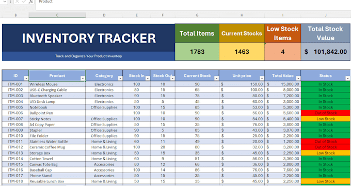This screenshot has height=186, width=351.
Task: Open the Status column filter dropdown
Action: [347, 78]
